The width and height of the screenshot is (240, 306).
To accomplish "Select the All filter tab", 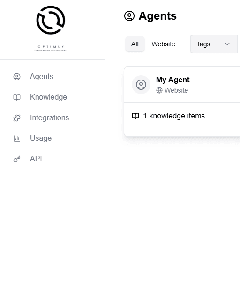I will click(135, 44).
